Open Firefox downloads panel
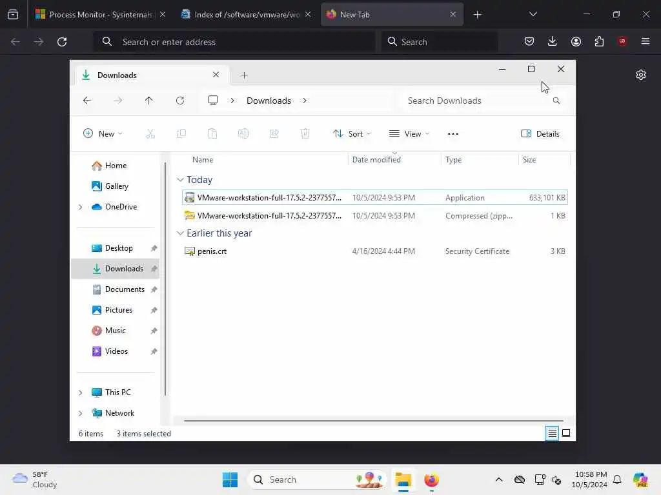The width and height of the screenshot is (661, 495). (553, 41)
